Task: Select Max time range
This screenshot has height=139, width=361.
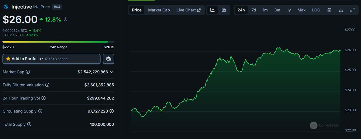Action: pyautogui.click(x=301, y=10)
